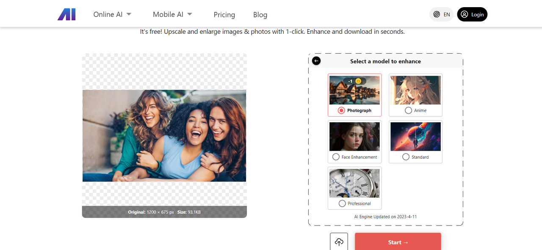Click the Anime girl sample thumbnail

[x=415, y=90]
